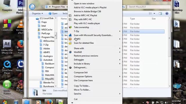
Task: Open the Organize dropdown
Action: coord(37,14)
